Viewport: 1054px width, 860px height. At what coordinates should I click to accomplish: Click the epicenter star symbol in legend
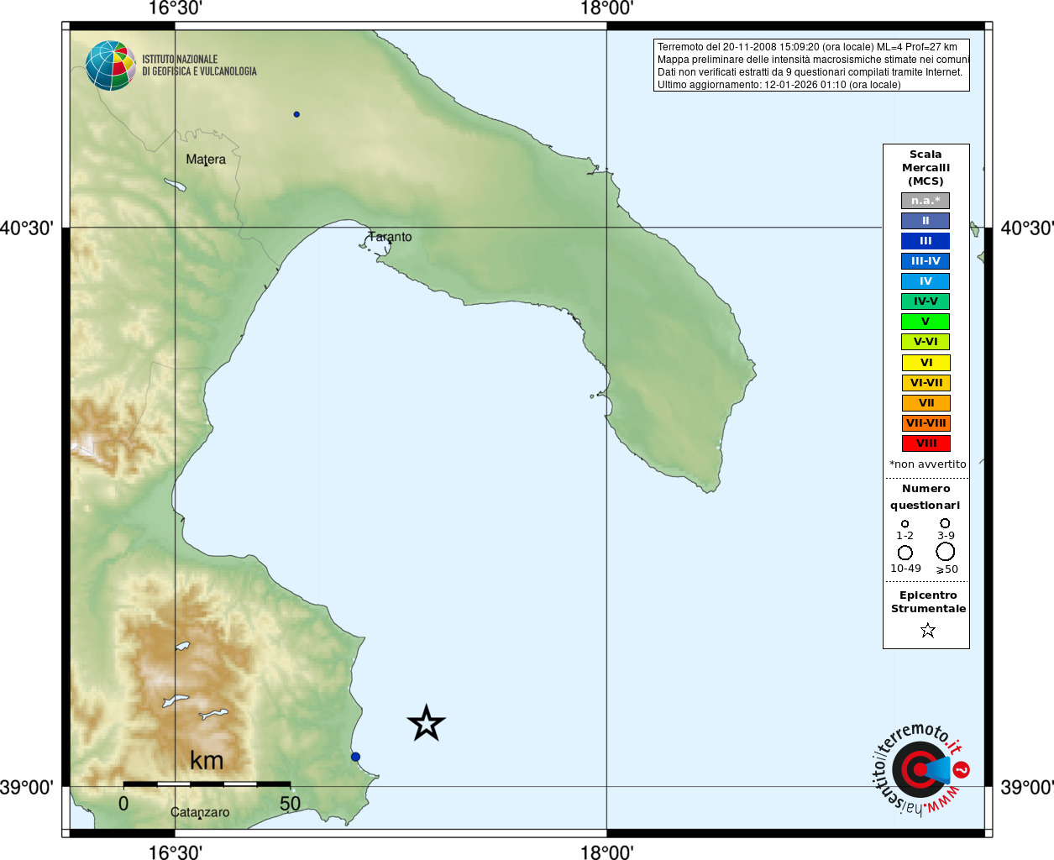(928, 630)
